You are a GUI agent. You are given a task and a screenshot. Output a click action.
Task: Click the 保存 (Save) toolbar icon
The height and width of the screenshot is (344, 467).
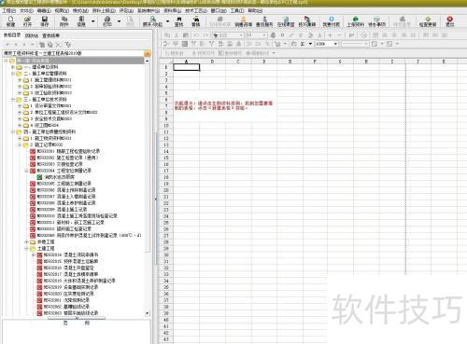point(45,21)
